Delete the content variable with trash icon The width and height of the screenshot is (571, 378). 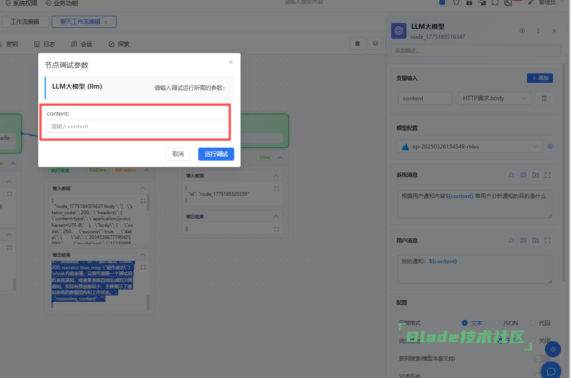(x=544, y=98)
